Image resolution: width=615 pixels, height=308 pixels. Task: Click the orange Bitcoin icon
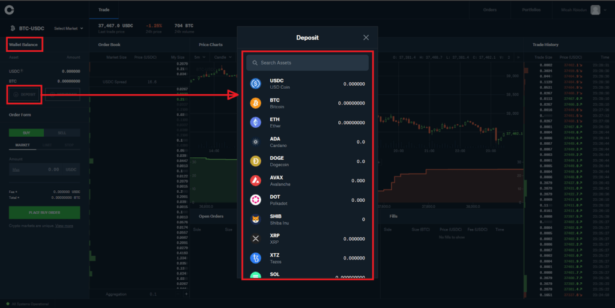tap(255, 103)
